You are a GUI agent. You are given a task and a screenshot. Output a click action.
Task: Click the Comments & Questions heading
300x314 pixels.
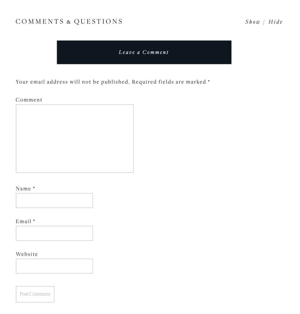pos(69,22)
